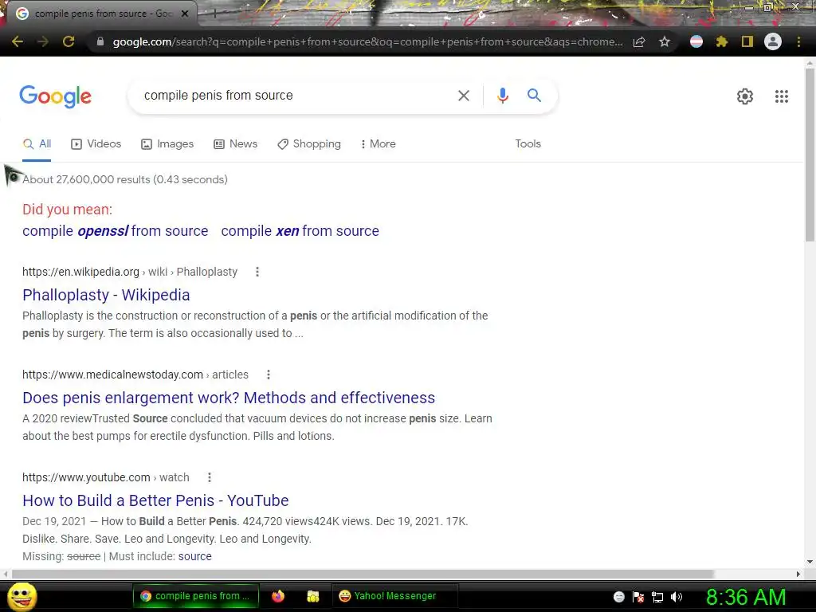
Task: Click the en.wikipedia.org result URL
Action: pyautogui.click(x=80, y=272)
